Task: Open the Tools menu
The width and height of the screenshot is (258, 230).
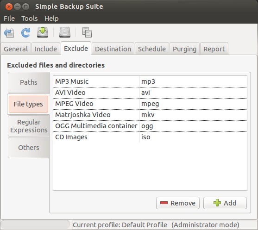Action: click(x=30, y=19)
